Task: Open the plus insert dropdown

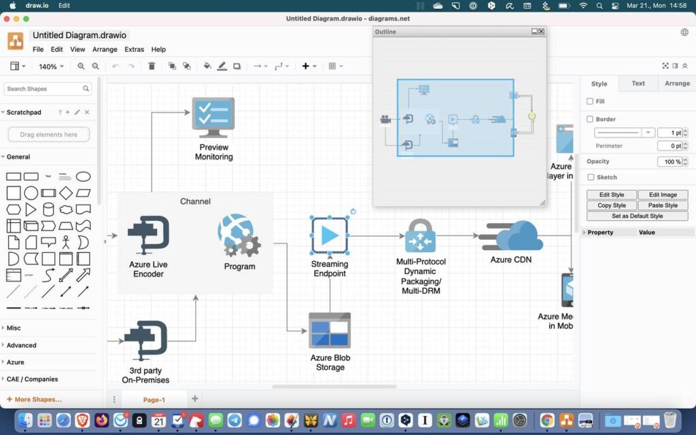Action: point(309,66)
